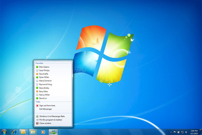Click the Action Center flag icon
The image size is (202, 135).
tap(175, 132)
